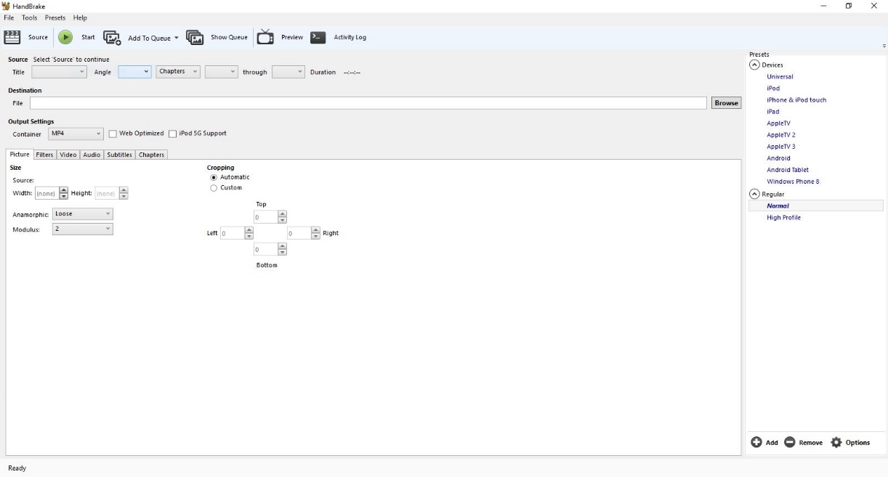Click the Bottom crop stepper arrows
Screen dimensions: 888x477
(x=282, y=250)
